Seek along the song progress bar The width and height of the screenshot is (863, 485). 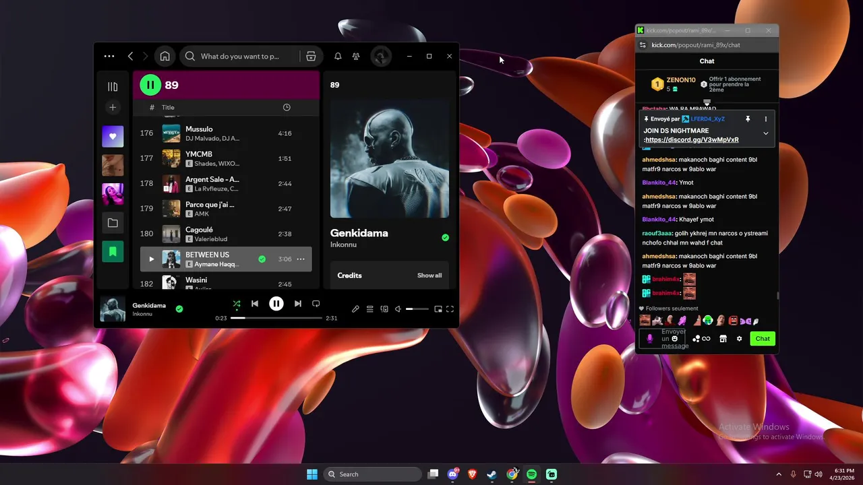coord(276,318)
